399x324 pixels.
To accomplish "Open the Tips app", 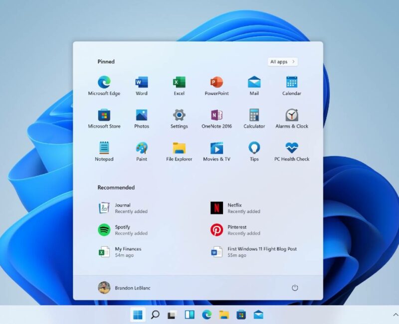I will [x=254, y=152].
